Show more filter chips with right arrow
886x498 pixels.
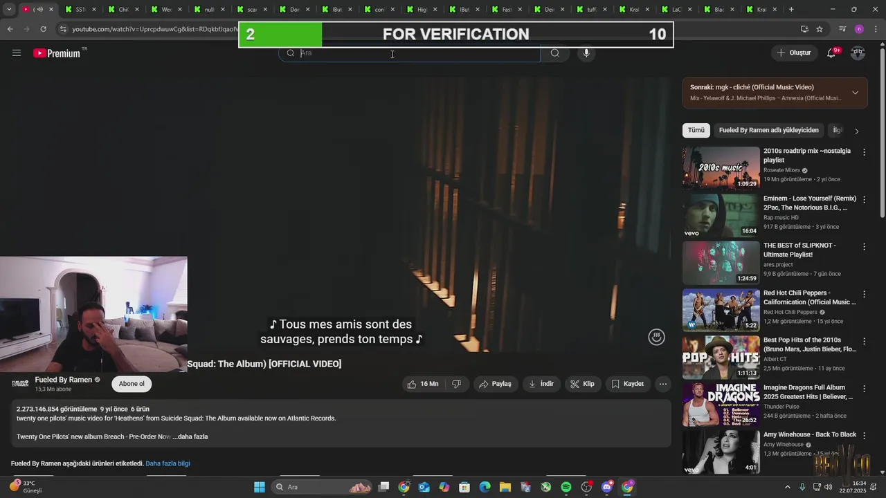pyautogui.click(x=856, y=131)
